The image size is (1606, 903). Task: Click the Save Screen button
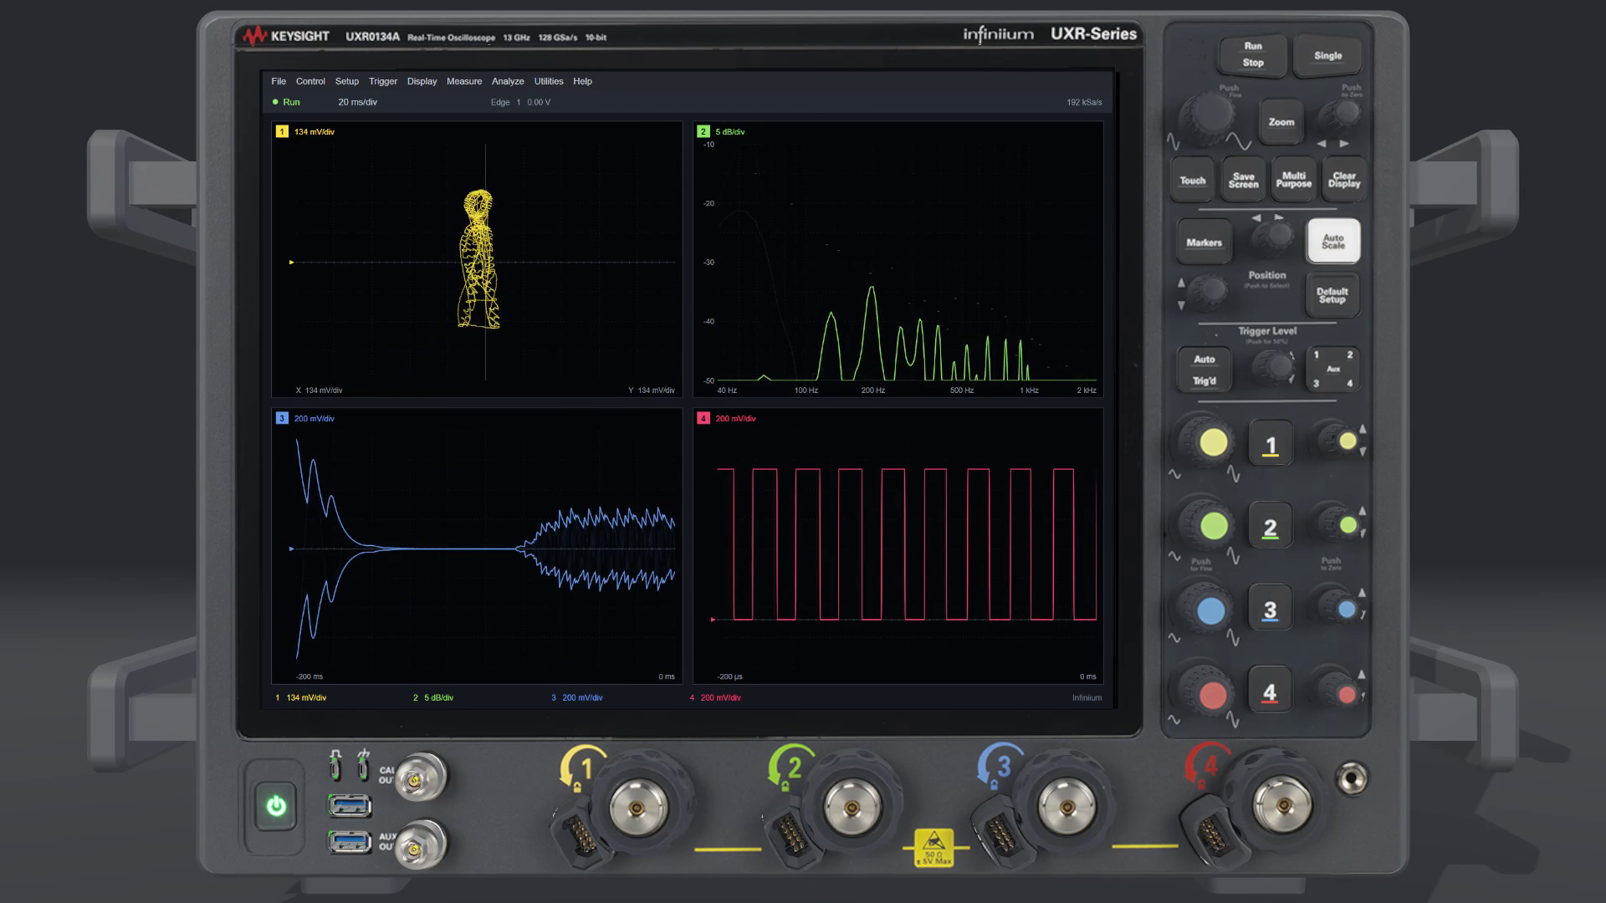coord(1243,181)
